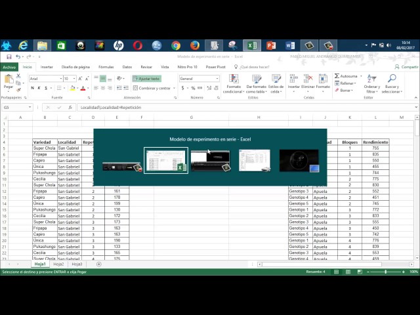Viewport: 420px width, 315px height.
Task: Switch to Normal view in status bar
Action: point(337,272)
